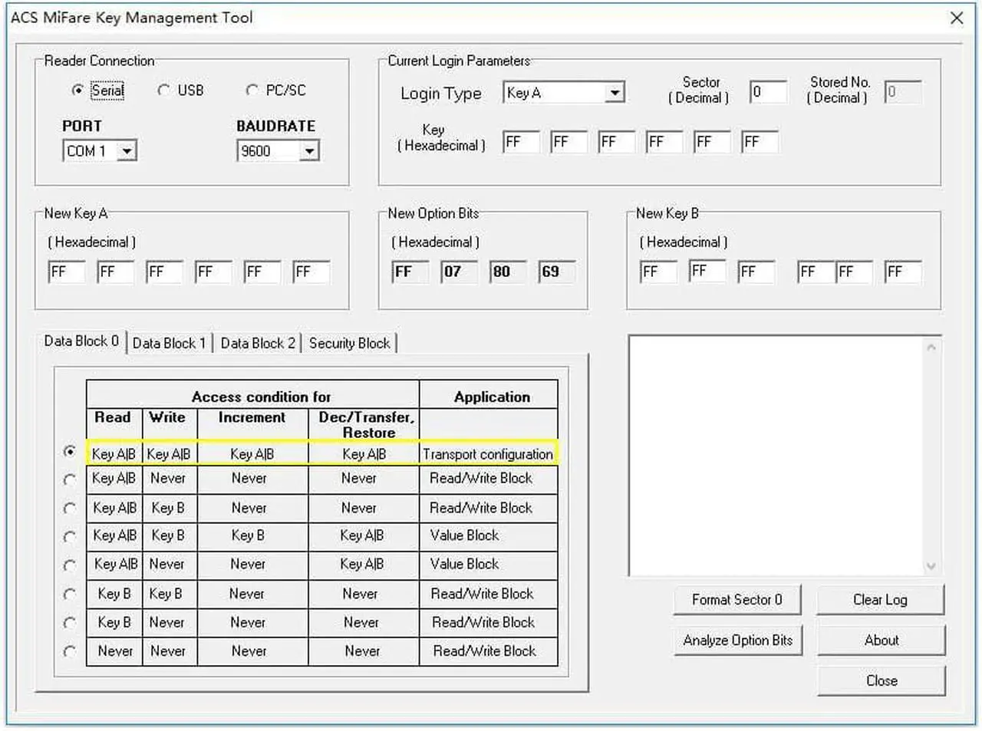Click the first New Key A hex field
982x731 pixels.
66,272
